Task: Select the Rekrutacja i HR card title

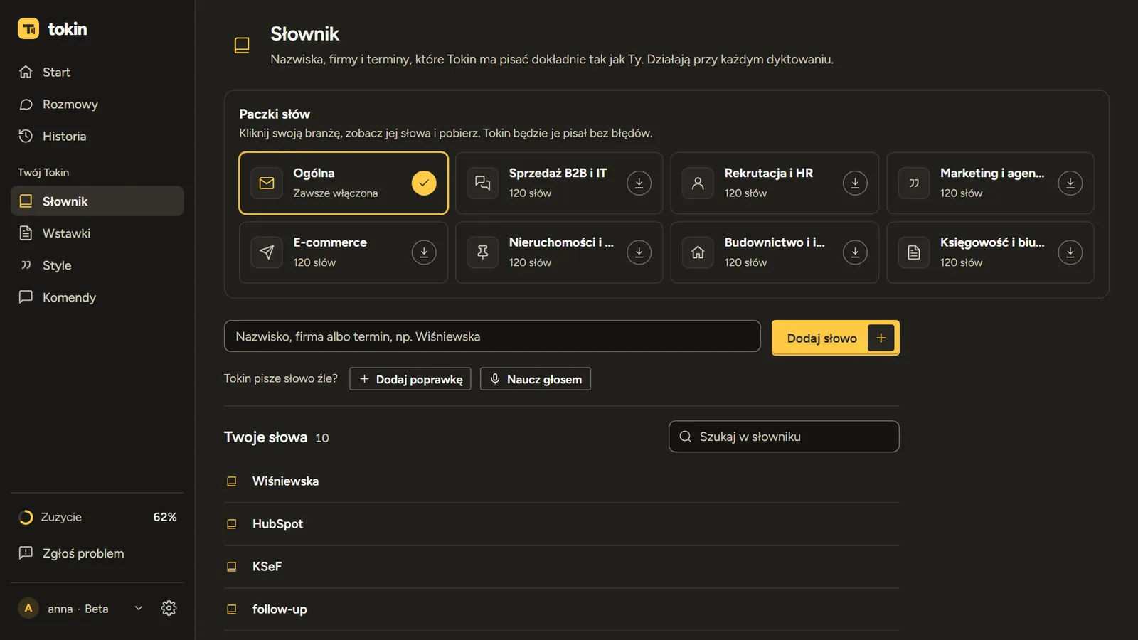Action: click(x=768, y=173)
